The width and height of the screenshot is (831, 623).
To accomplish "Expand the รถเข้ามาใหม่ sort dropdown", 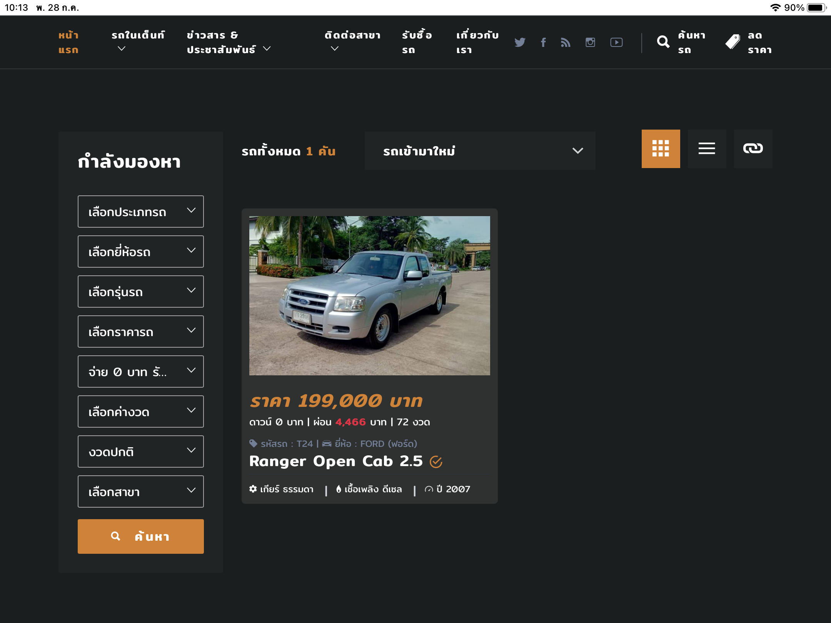I will tap(480, 151).
